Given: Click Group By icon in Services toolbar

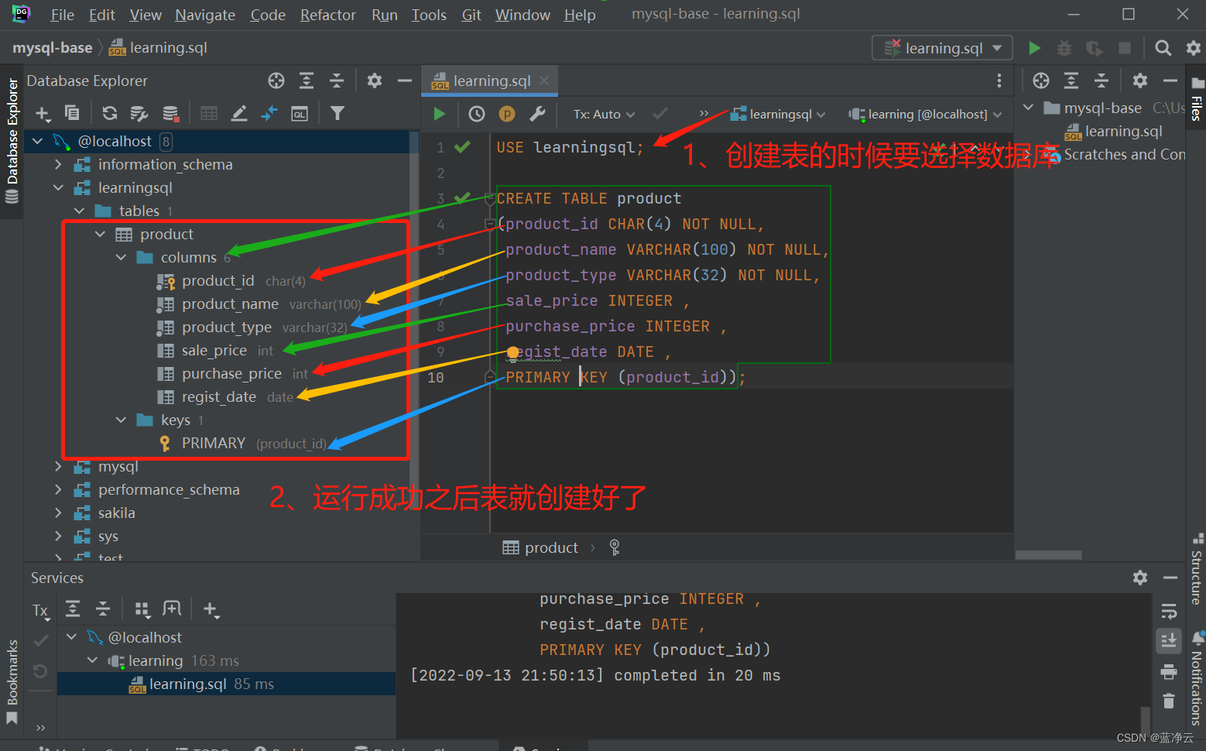Looking at the screenshot, I should (x=142, y=610).
